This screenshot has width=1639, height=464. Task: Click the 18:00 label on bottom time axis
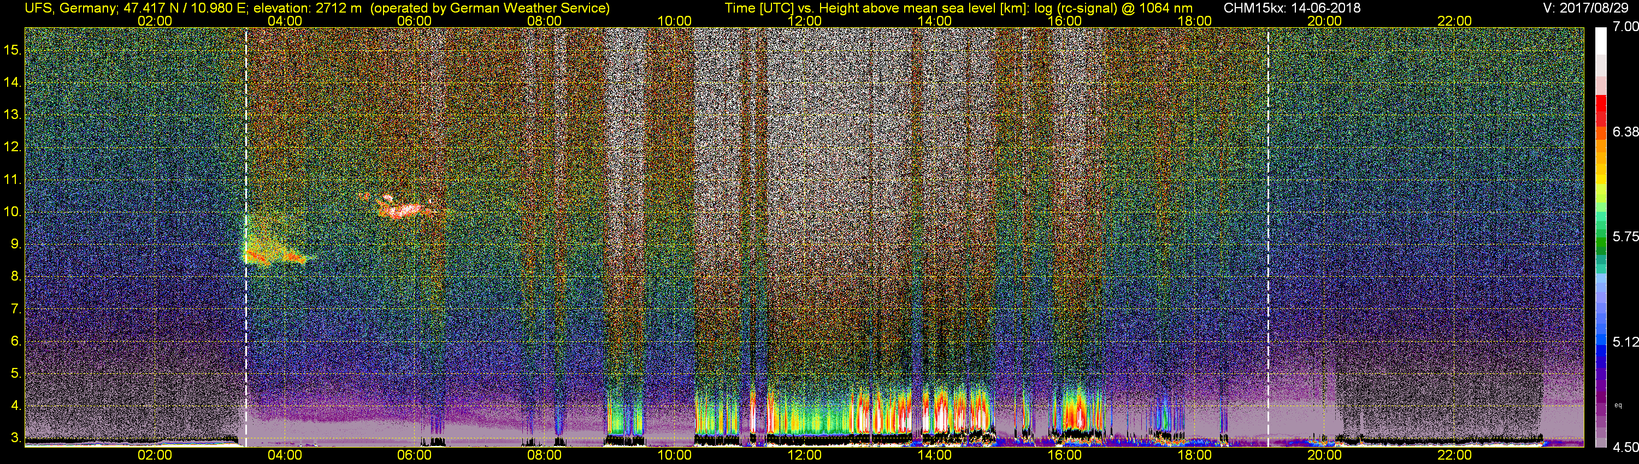point(1194,455)
